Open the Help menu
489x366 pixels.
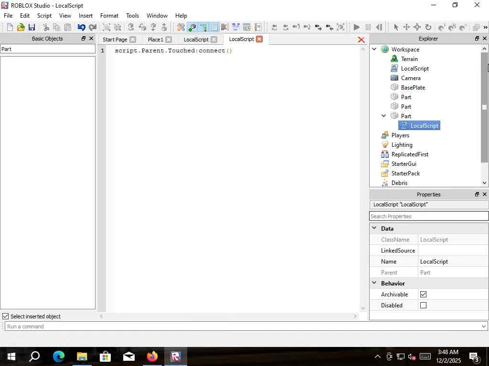[181, 16]
